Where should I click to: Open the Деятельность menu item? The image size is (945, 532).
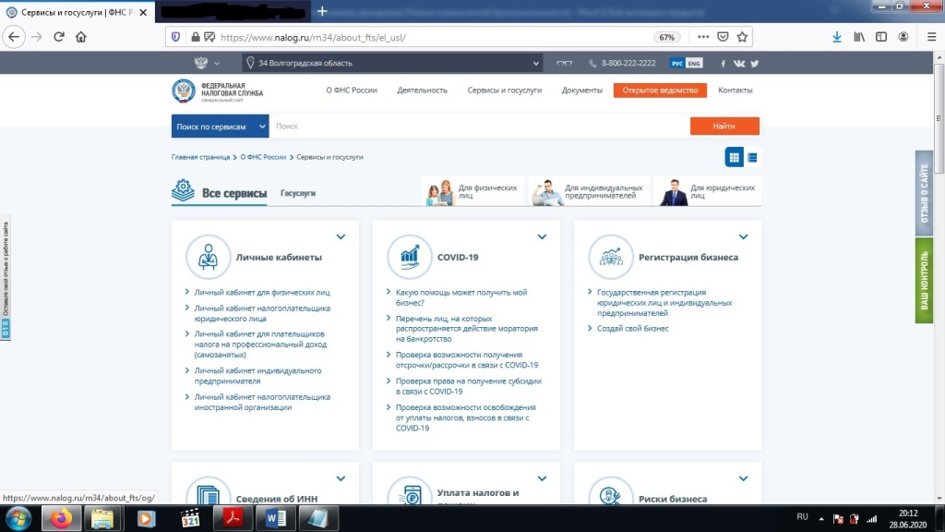[422, 91]
